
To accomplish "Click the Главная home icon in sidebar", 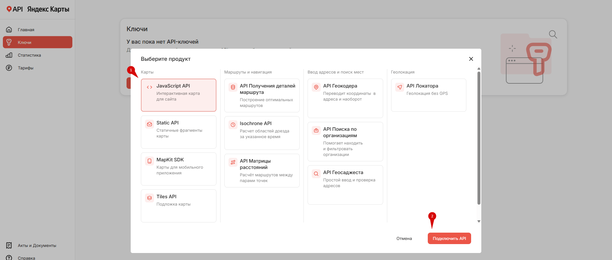I will point(9,30).
